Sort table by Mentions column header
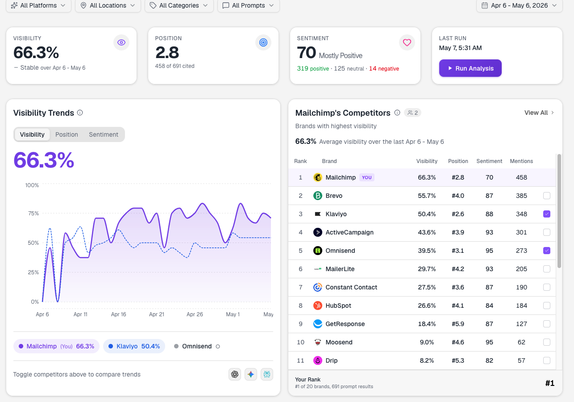Viewport: 574px width, 402px height. click(521, 161)
